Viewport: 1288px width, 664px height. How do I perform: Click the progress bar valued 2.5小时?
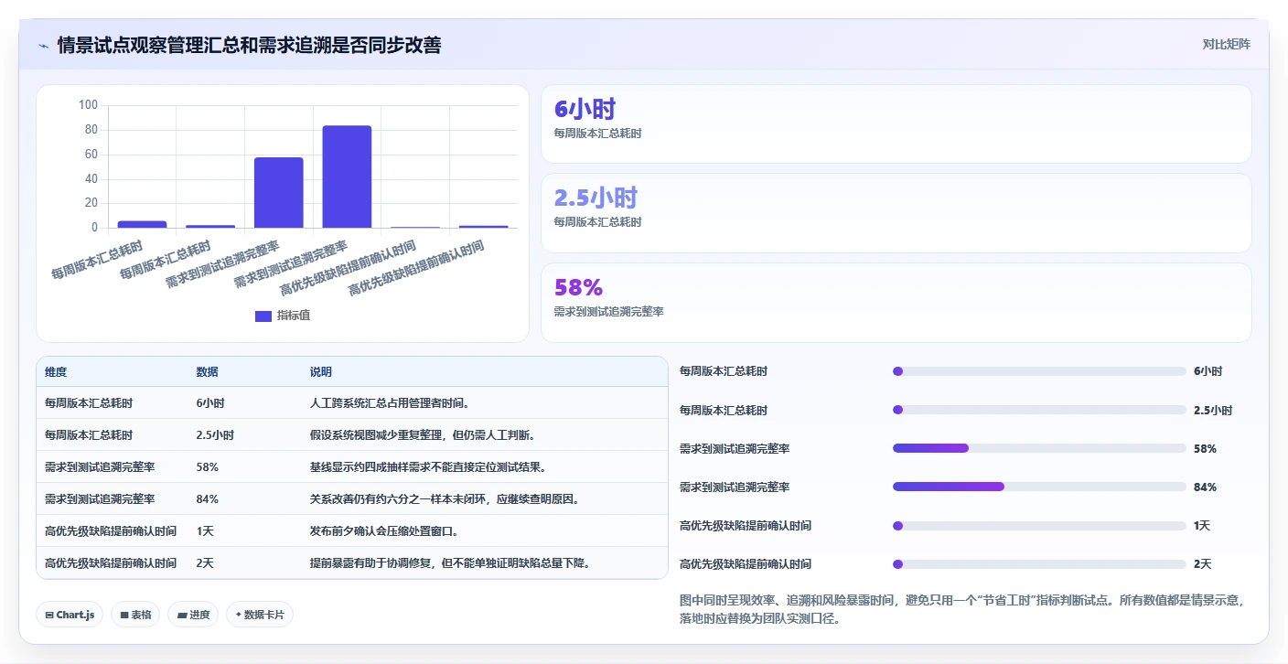1039,410
